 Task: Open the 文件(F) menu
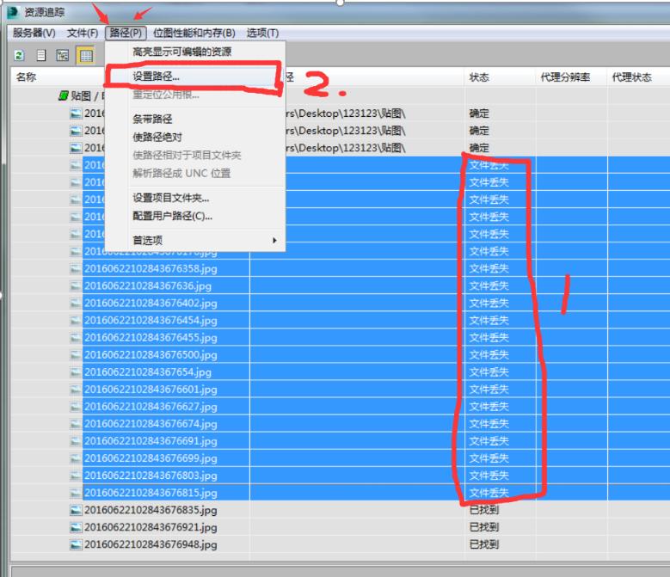pyautogui.click(x=83, y=33)
